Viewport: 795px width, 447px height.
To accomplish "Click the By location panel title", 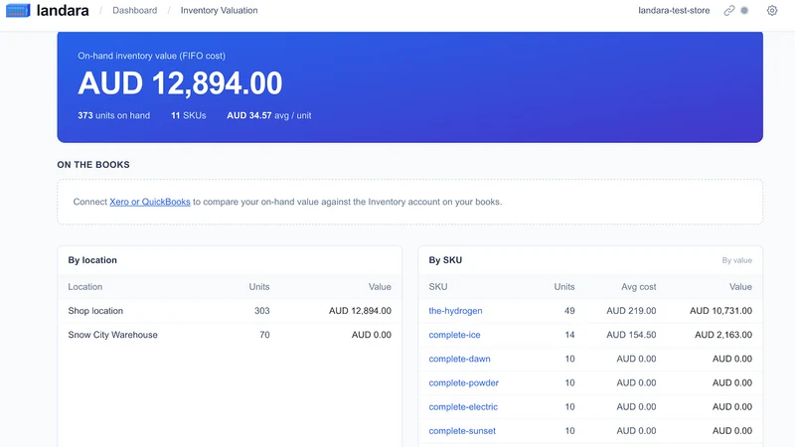I will (92, 260).
